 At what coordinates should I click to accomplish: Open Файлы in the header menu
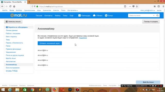pyautogui.click(x=57, y=16)
